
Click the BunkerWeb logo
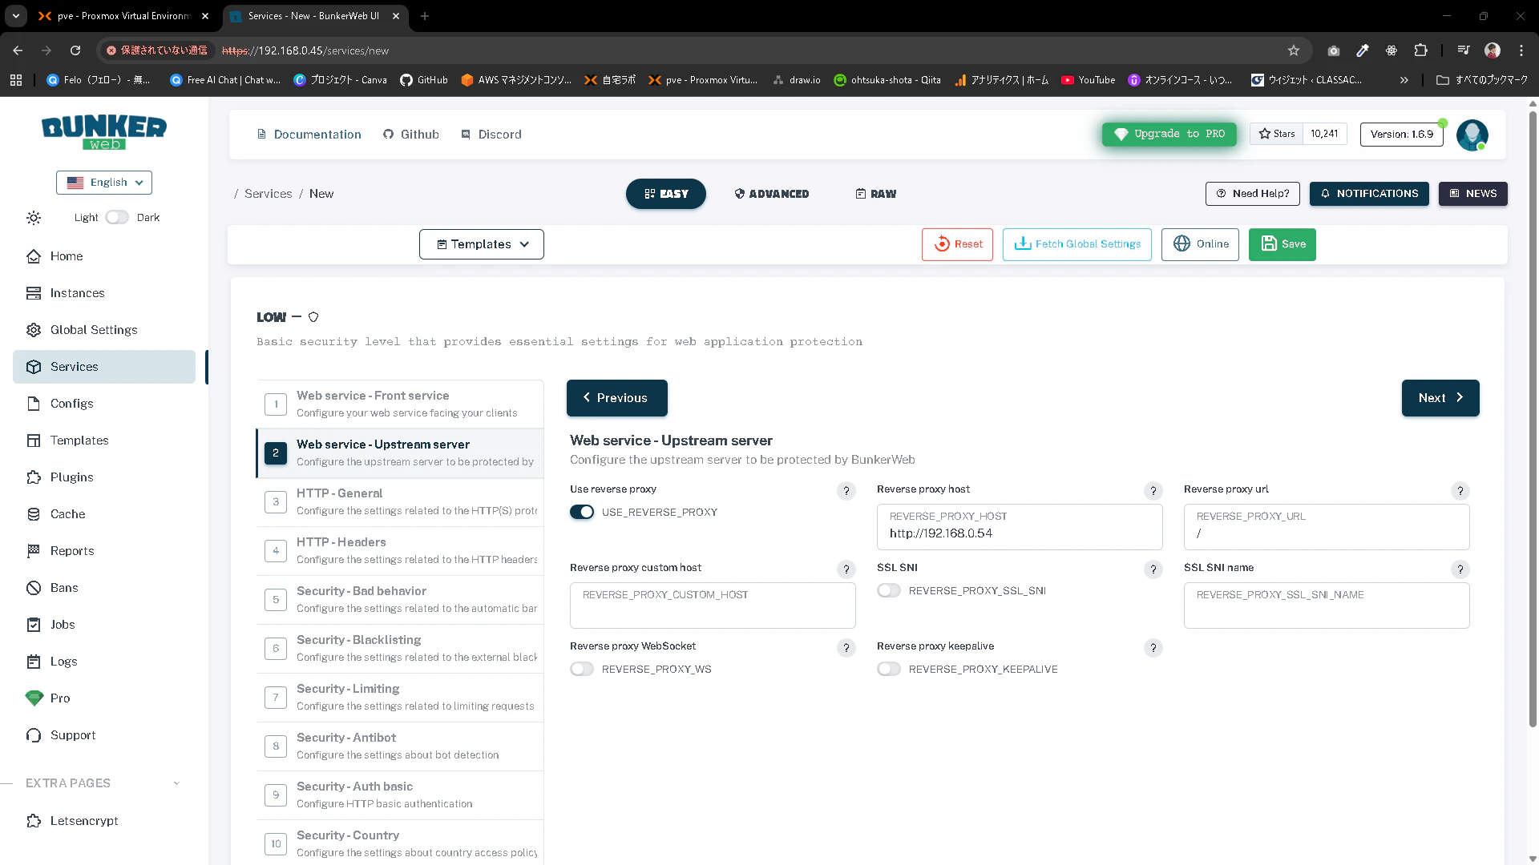104,133
